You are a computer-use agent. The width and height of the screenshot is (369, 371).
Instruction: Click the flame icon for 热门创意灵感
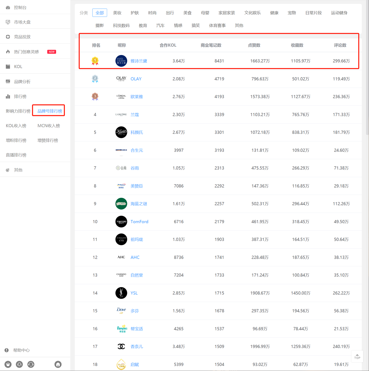point(8,52)
